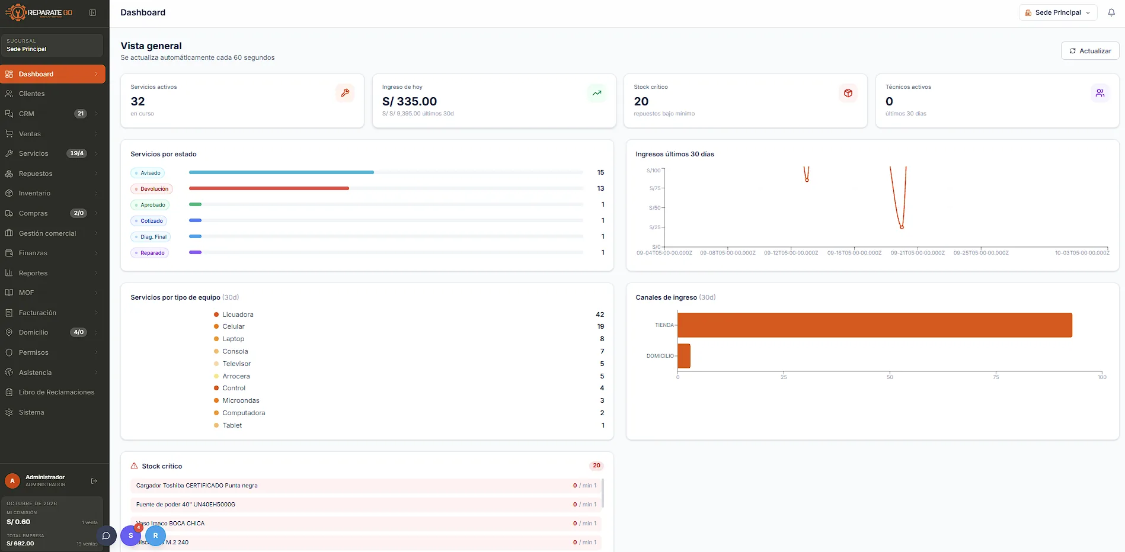Click the Clientes sidebar icon
The height and width of the screenshot is (552, 1125).
[9, 94]
